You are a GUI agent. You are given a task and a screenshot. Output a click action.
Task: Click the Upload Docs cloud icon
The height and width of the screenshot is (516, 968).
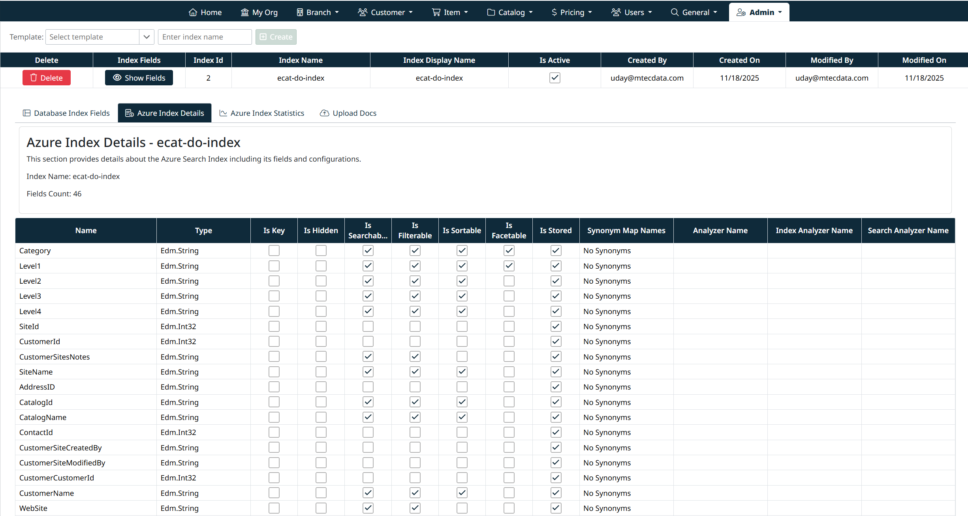[324, 113]
